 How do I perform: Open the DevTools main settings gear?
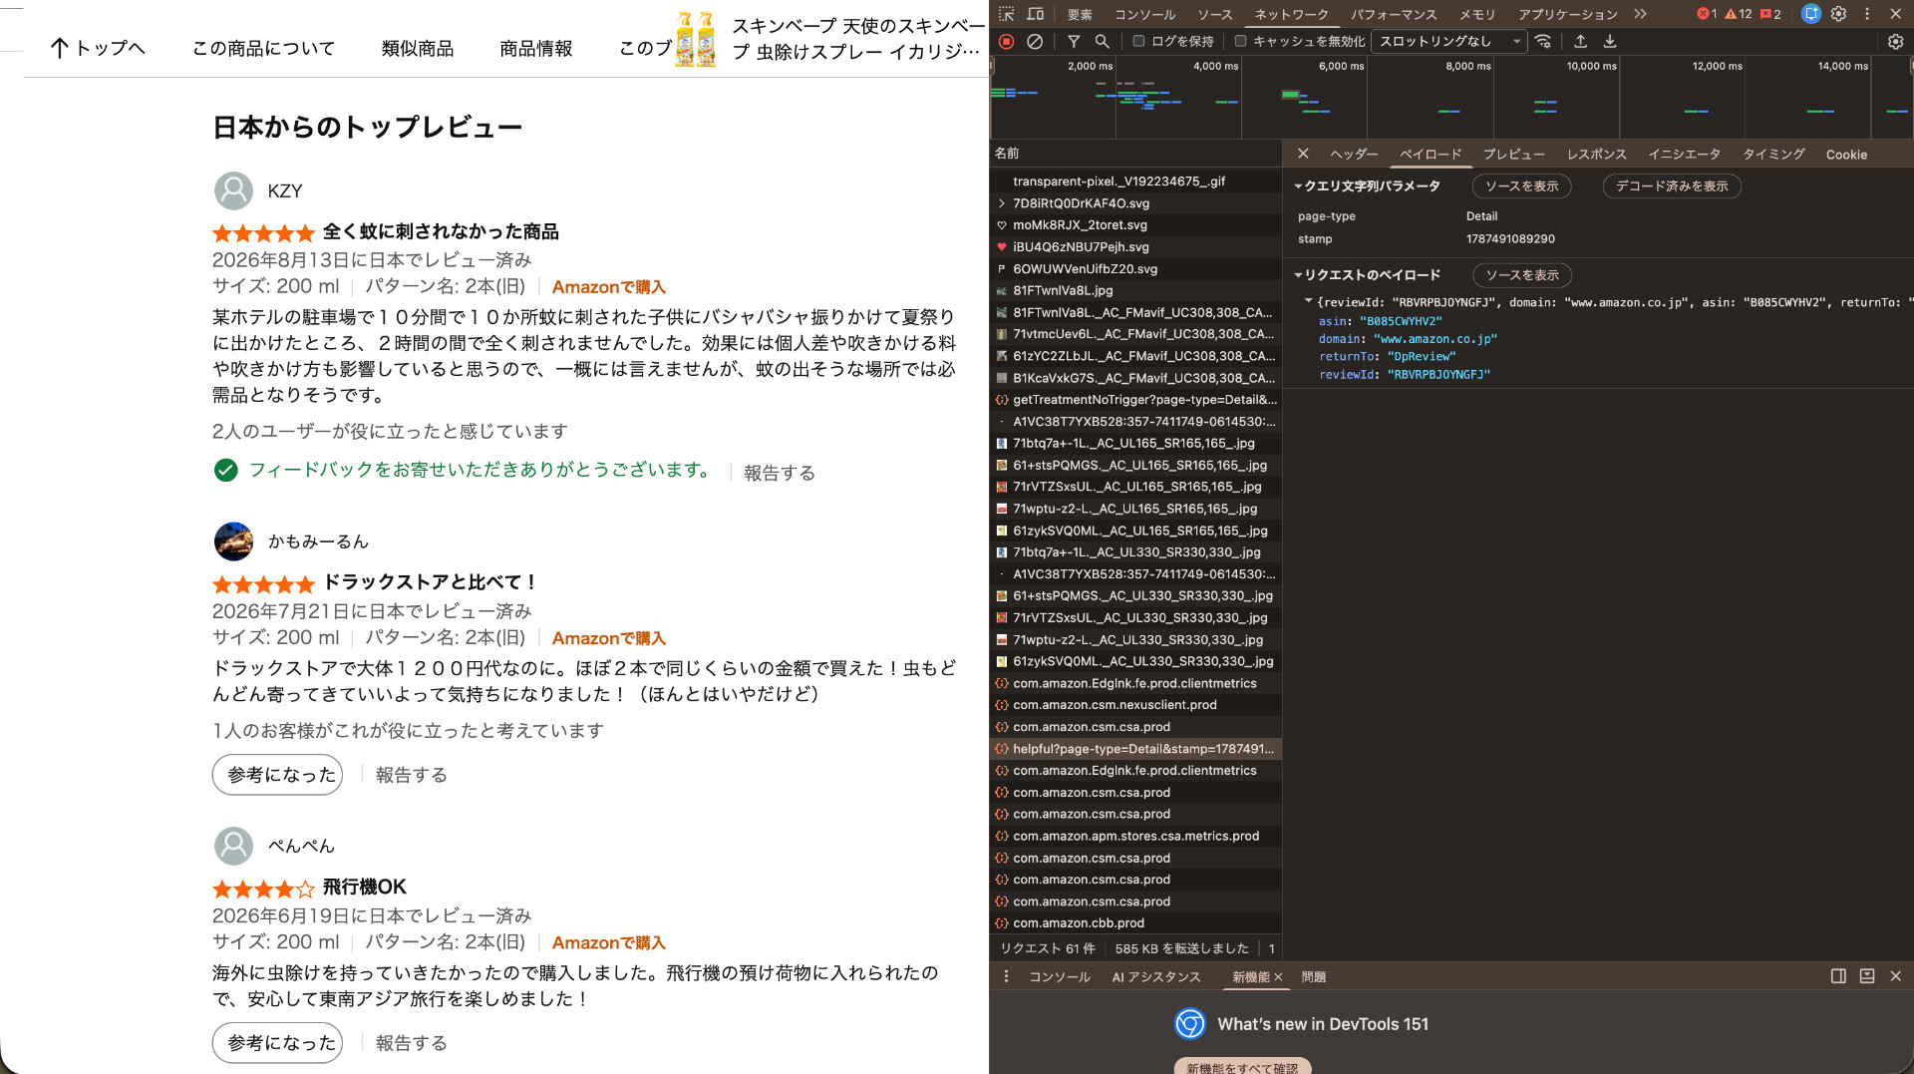[x=1839, y=14]
